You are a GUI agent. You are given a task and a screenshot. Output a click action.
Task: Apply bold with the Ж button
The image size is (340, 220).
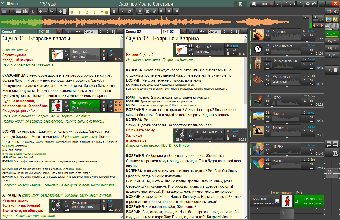pyautogui.click(x=147, y=11)
